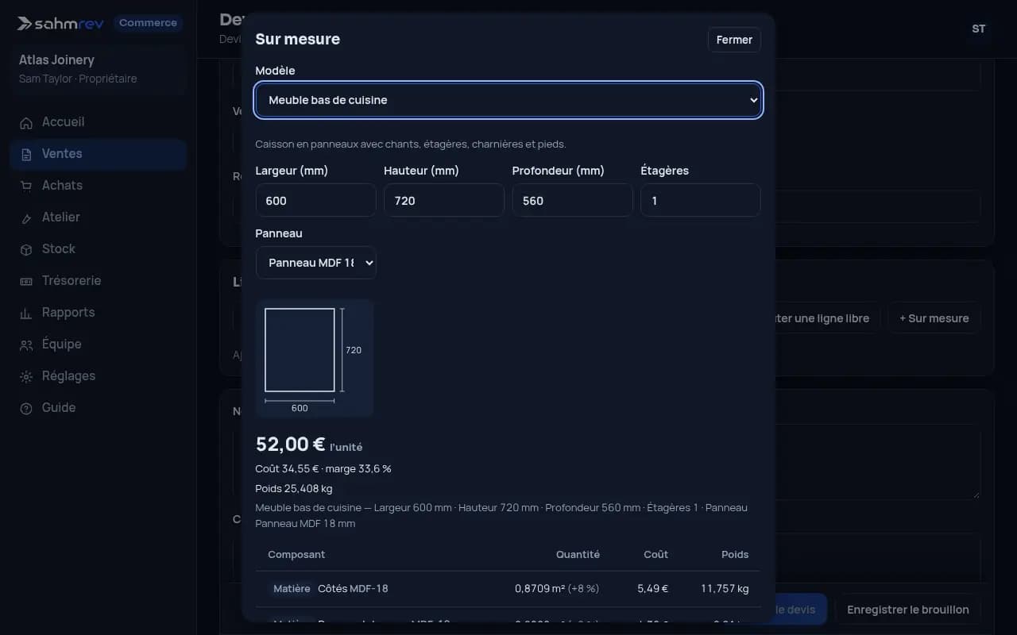Click the + Sur mesure button
Image resolution: width=1017 pixels, height=635 pixels.
[934, 318]
